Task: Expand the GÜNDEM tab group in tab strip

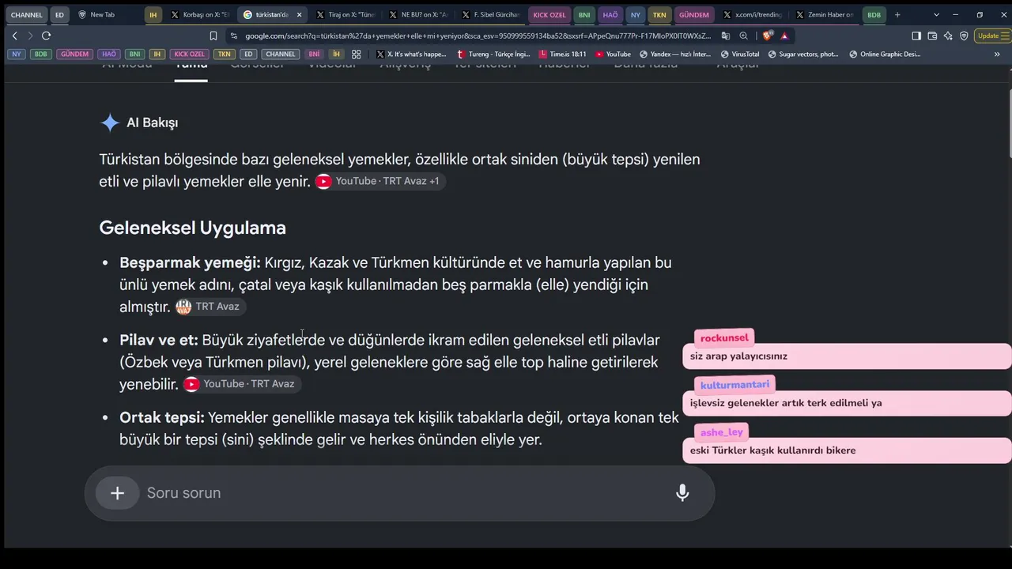Action: 694,15
